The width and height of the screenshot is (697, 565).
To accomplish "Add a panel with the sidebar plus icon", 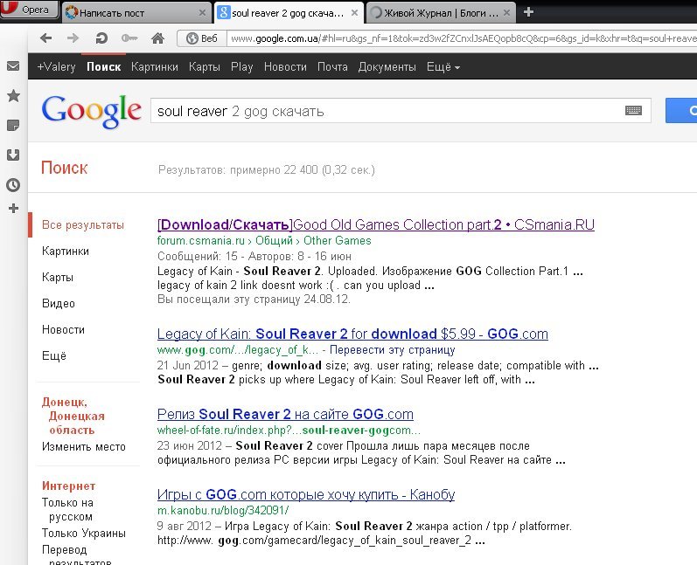I will (x=13, y=208).
